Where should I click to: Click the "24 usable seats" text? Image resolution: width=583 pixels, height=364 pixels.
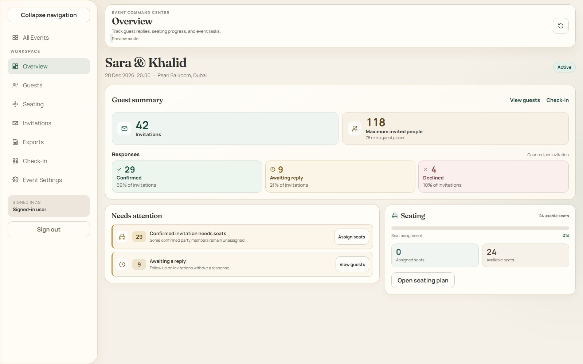tap(554, 216)
